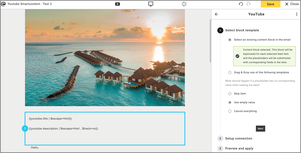The width and height of the screenshot is (301, 153).
Task: Redo the last undone change
Action: (248, 4)
